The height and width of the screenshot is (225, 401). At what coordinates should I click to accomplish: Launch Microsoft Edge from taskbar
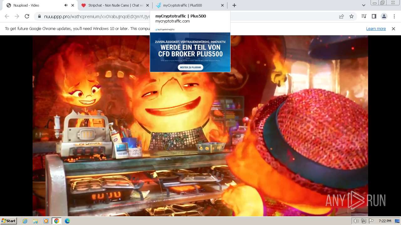67,221
